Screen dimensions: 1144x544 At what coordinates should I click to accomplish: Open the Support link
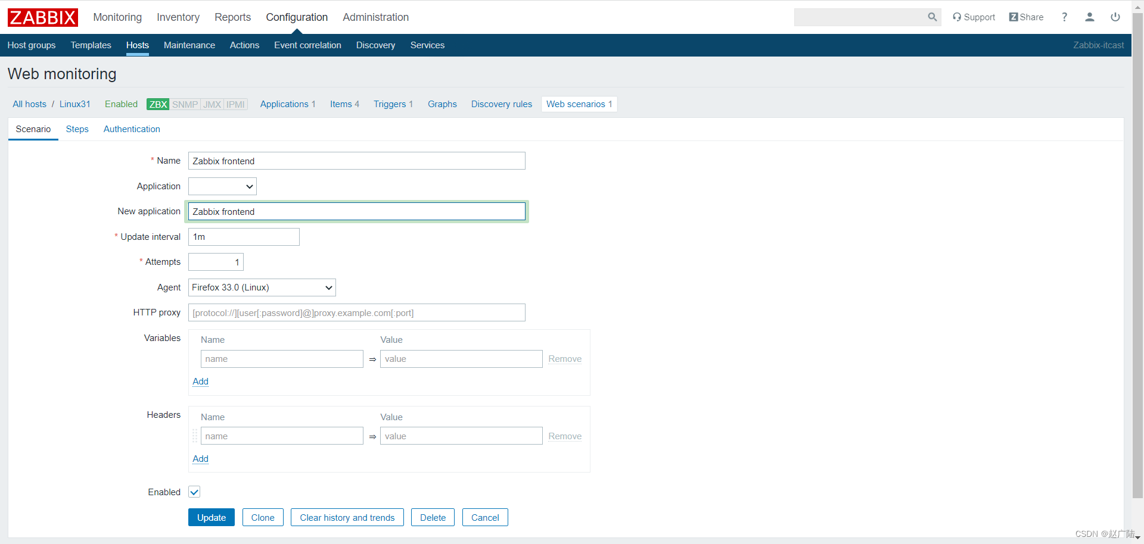974,17
